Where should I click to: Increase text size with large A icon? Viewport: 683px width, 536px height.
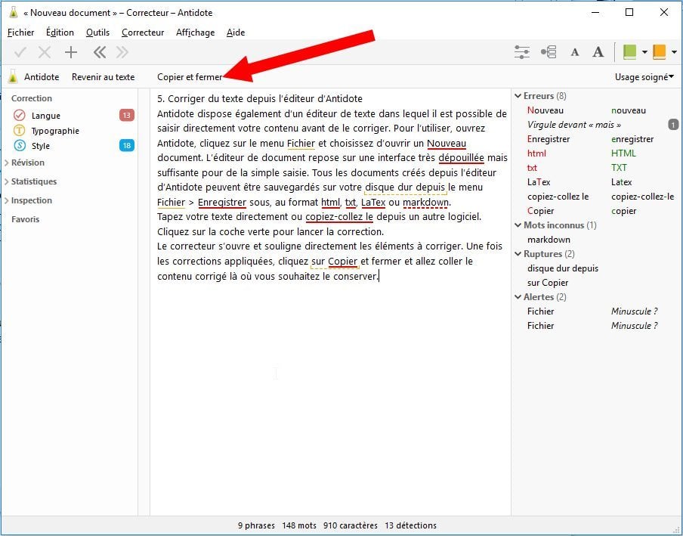click(x=598, y=52)
